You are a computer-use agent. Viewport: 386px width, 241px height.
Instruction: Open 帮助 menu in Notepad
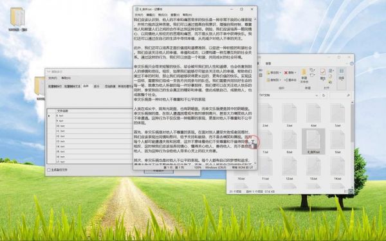(187, 15)
